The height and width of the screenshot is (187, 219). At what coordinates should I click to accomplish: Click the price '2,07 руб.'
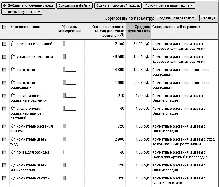pos(143,83)
